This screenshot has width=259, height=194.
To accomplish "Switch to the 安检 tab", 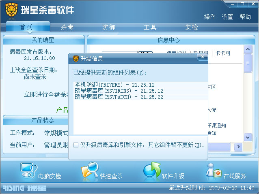I will coord(191,27).
